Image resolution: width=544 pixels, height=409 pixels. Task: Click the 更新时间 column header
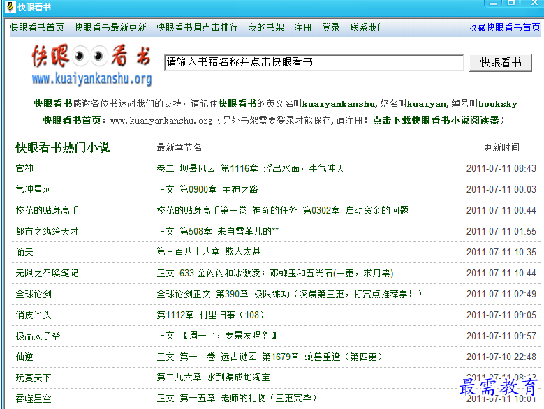[501, 148]
